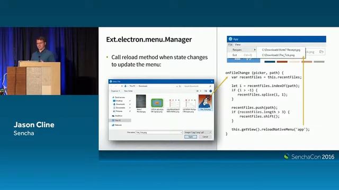Click the Open button in file dialog
The image size is (339, 190).
191,137
